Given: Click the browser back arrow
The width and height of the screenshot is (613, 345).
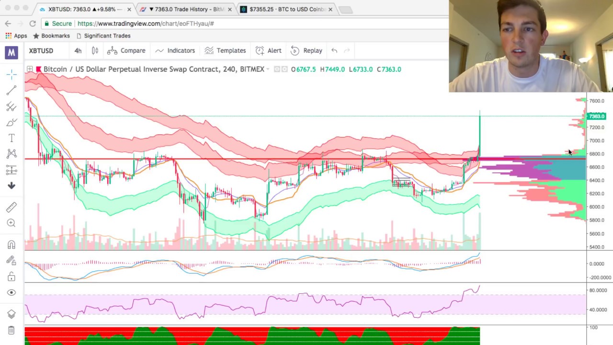Looking at the screenshot, I should click(x=8, y=23).
